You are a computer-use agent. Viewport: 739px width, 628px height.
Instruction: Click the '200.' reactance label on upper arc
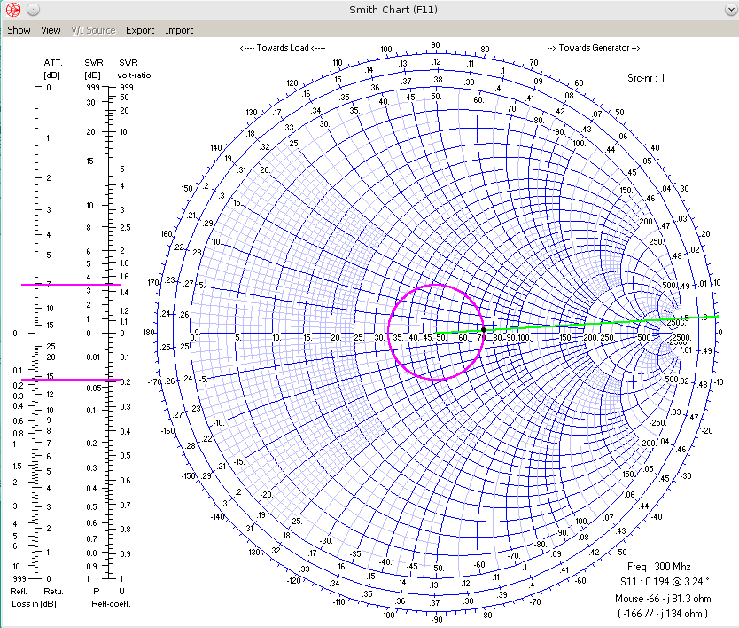click(x=647, y=221)
